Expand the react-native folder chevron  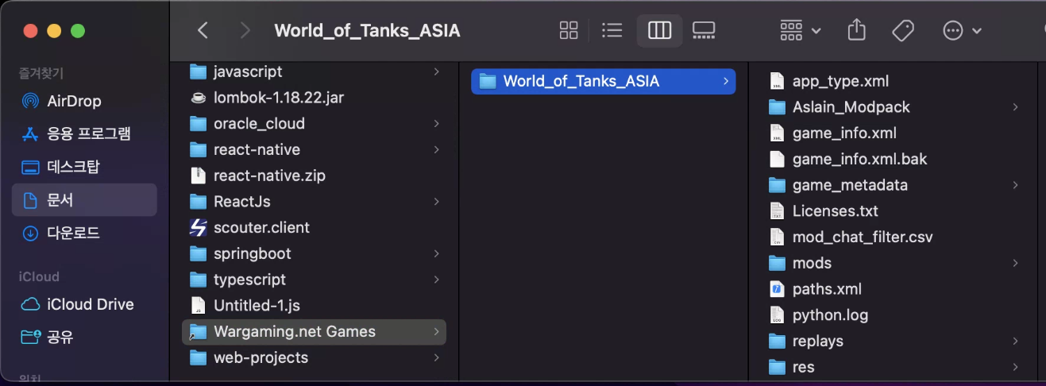[436, 149]
